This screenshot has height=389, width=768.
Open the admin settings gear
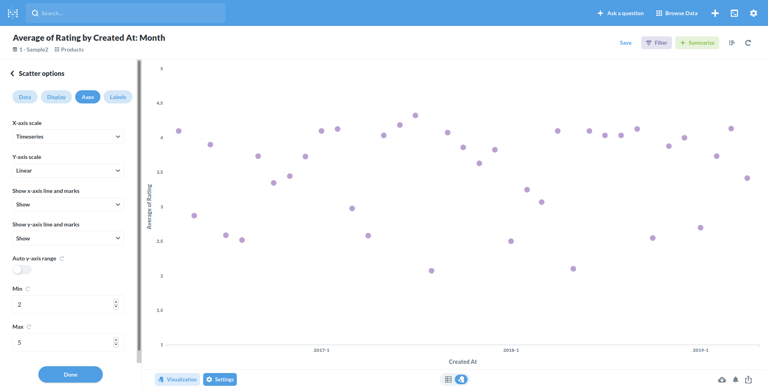click(754, 13)
